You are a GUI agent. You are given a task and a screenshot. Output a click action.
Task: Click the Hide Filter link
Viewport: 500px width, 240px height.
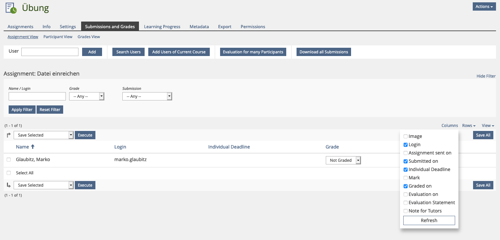point(486,76)
